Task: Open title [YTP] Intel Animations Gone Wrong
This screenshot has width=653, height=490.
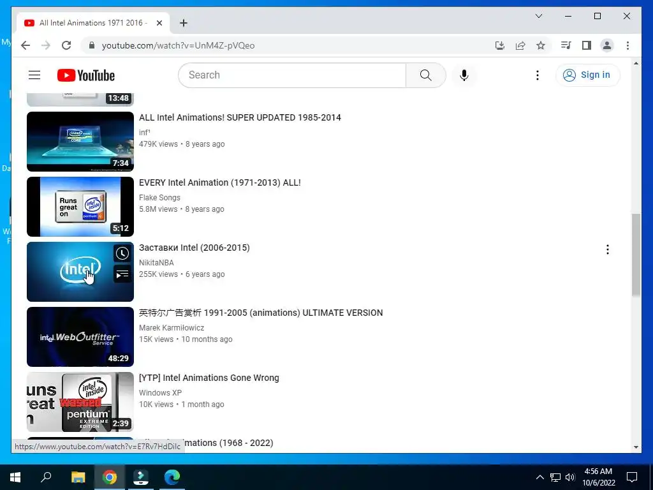Action: click(x=209, y=378)
